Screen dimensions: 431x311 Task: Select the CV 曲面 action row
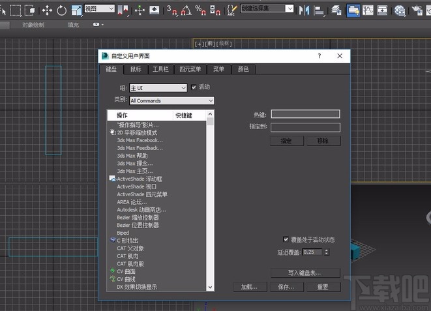[x=156, y=271]
